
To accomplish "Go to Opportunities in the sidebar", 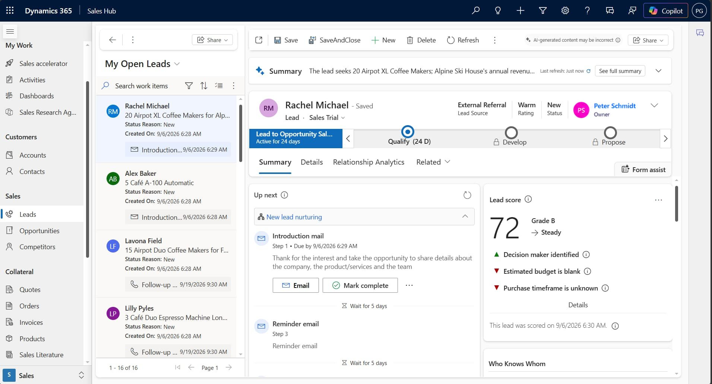I will coord(39,231).
